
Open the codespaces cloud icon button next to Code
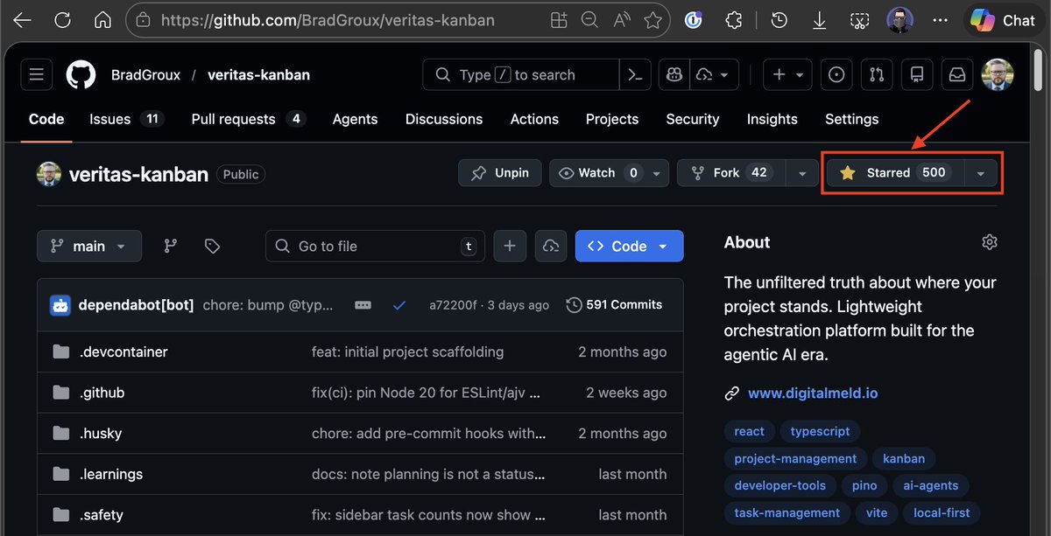pos(551,246)
